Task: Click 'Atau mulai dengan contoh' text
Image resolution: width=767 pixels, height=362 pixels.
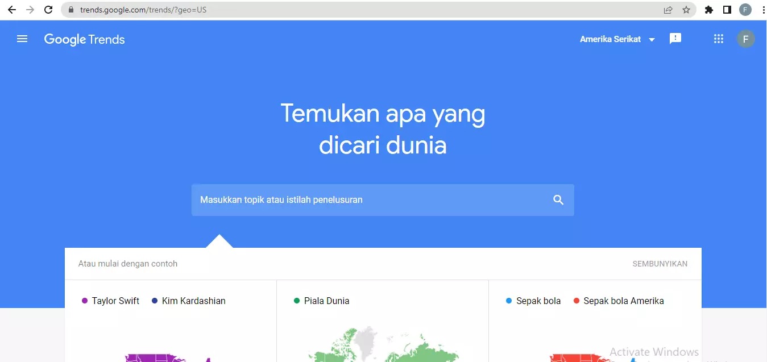Action: tap(128, 264)
